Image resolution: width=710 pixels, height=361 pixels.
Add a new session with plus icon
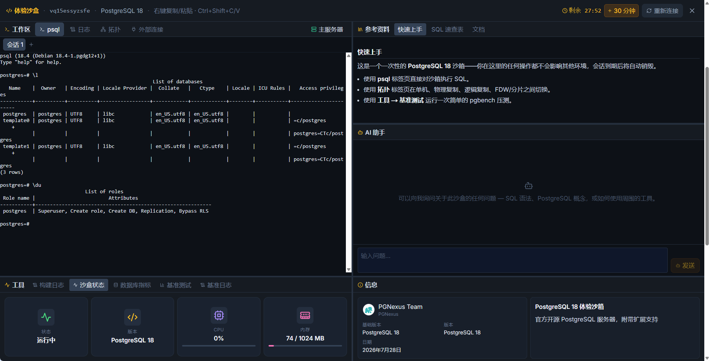click(x=31, y=45)
